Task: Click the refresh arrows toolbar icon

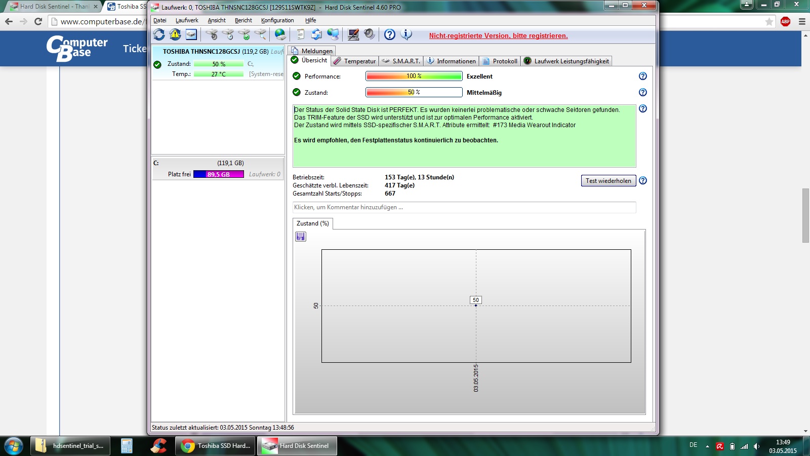Action: 159,34
